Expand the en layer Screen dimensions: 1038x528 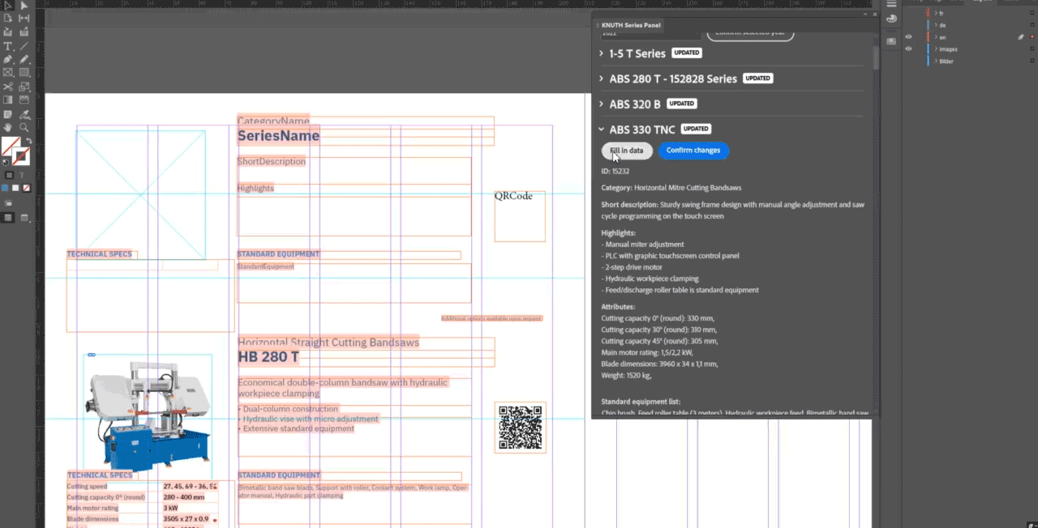tap(936, 37)
